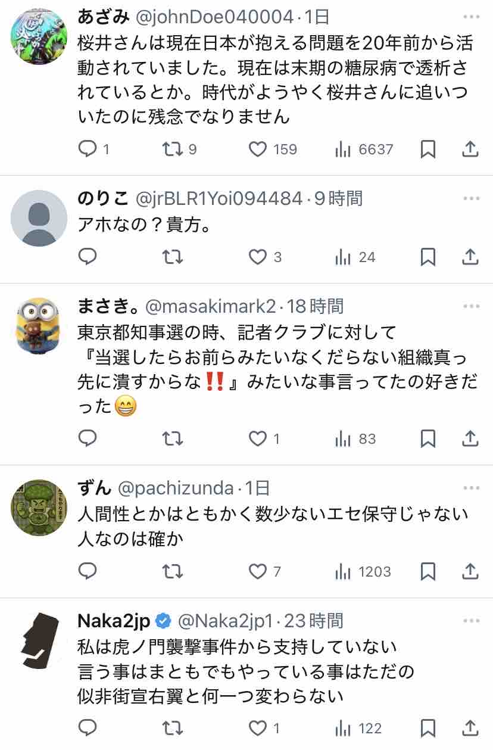View the 1203 view count on ずん's tweet
The image size is (493, 750).
pyautogui.click(x=364, y=572)
